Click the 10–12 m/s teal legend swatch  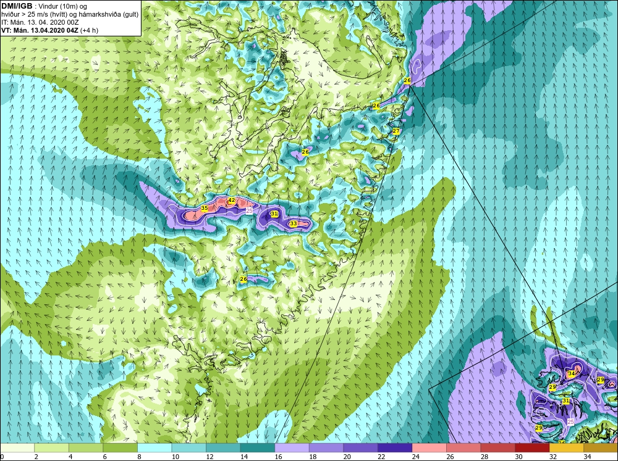pos(188,447)
